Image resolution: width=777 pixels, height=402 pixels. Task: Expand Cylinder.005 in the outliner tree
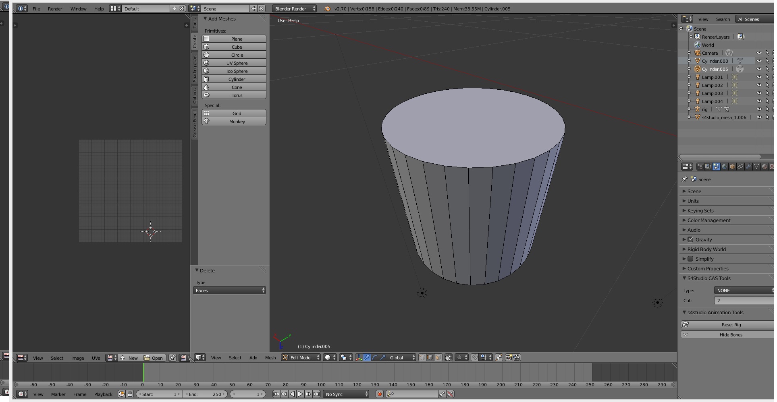click(x=689, y=69)
